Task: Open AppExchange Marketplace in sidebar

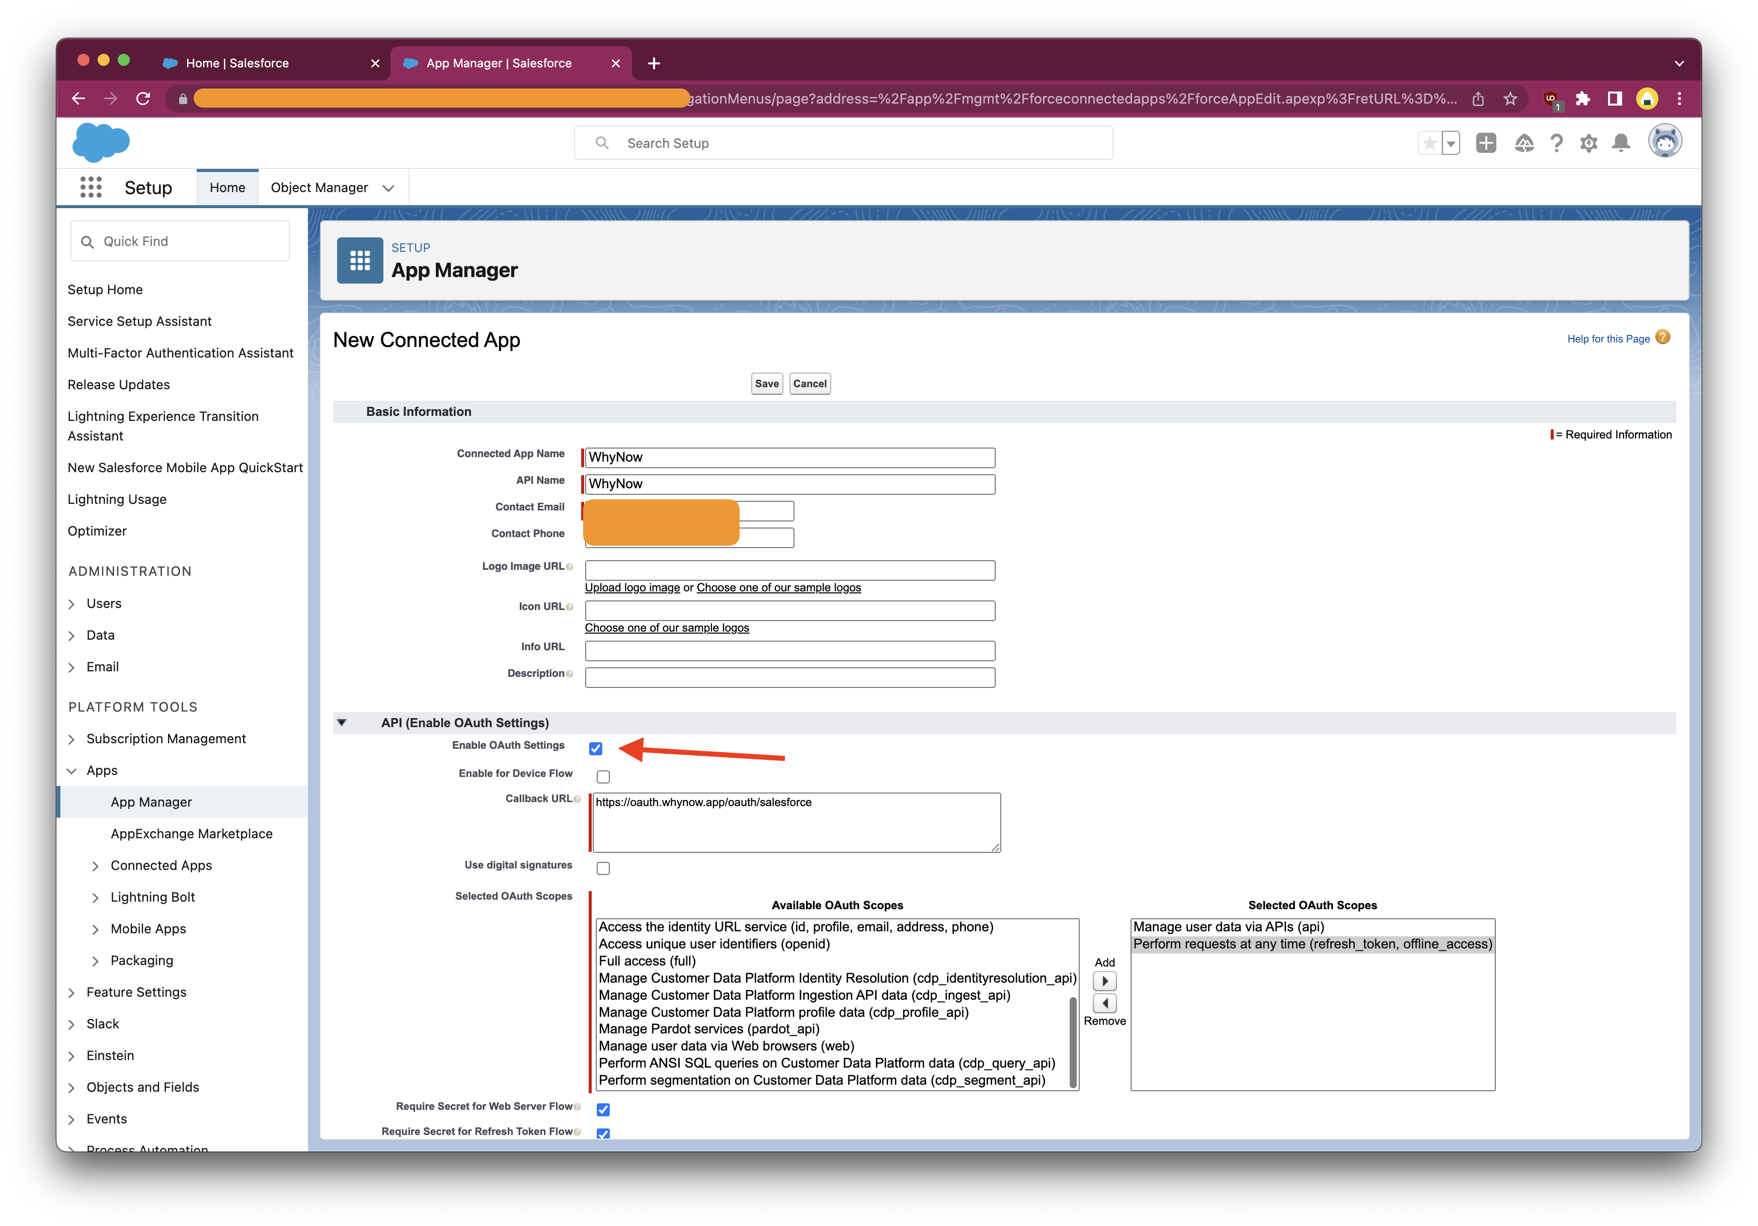Action: tap(191, 833)
